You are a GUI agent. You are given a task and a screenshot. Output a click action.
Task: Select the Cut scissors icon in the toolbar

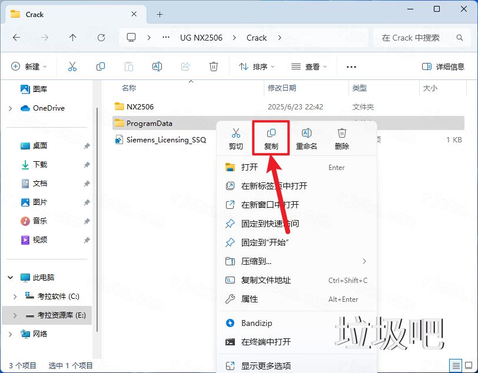[72, 66]
